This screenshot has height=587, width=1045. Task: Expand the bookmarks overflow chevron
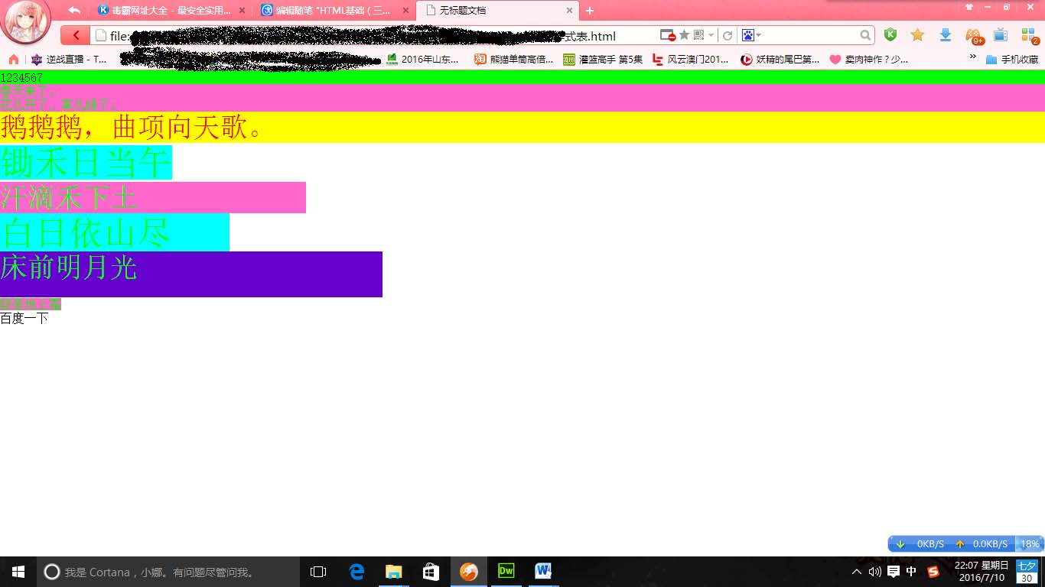(973, 57)
